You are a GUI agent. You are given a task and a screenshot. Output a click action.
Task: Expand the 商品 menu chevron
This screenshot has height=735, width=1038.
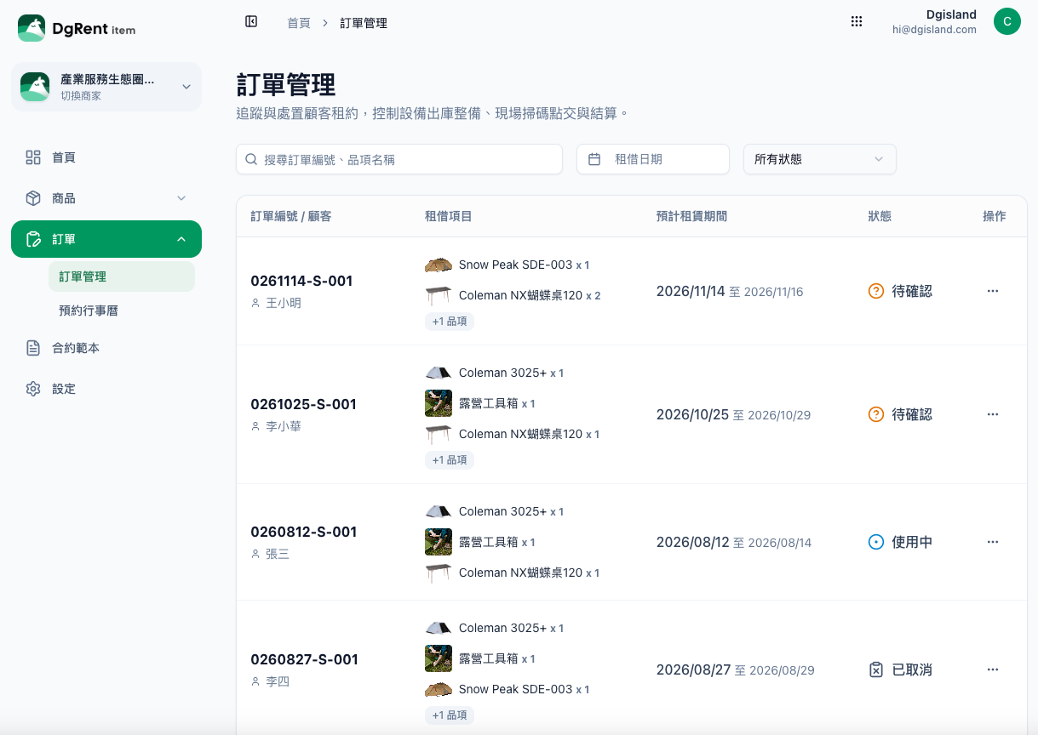[x=181, y=198]
